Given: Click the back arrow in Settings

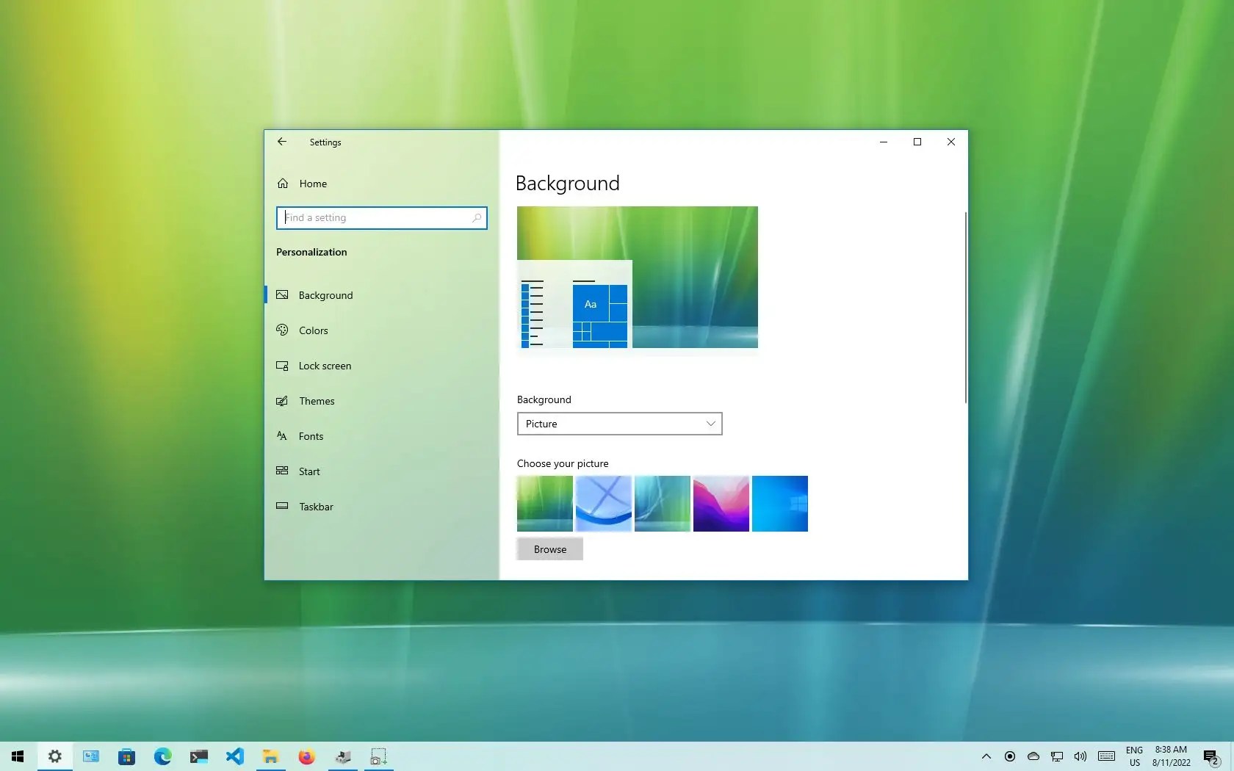Looking at the screenshot, I should pyautogui.click(x=282, y=142).
